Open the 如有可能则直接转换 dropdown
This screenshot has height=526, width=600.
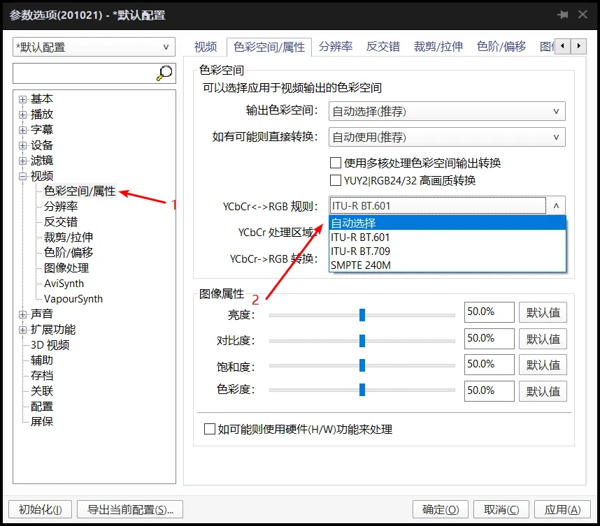(447, 137)
